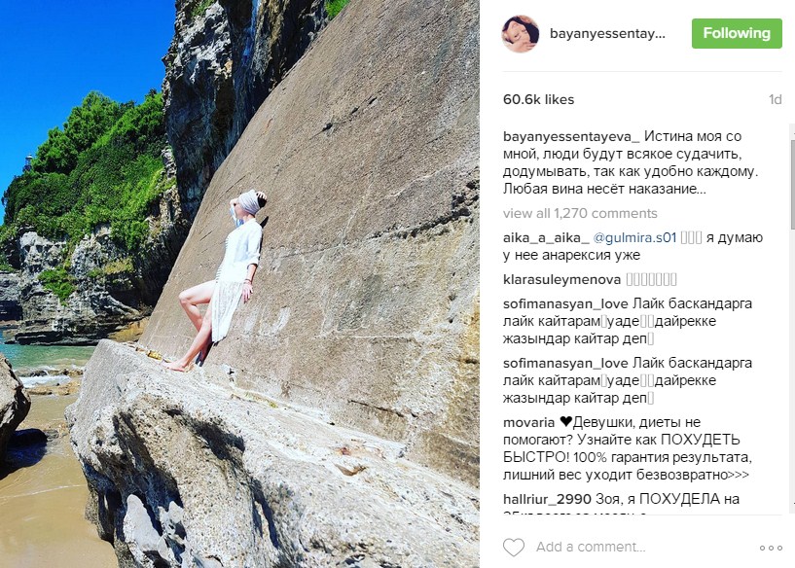Click the 1d post timestamp
Screen dimensions: 795x568
pyautogui.click(x=776, y=99)
